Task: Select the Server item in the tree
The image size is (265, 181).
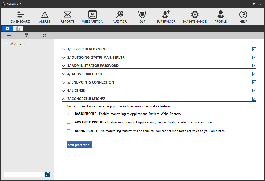Action: (20, 44)
